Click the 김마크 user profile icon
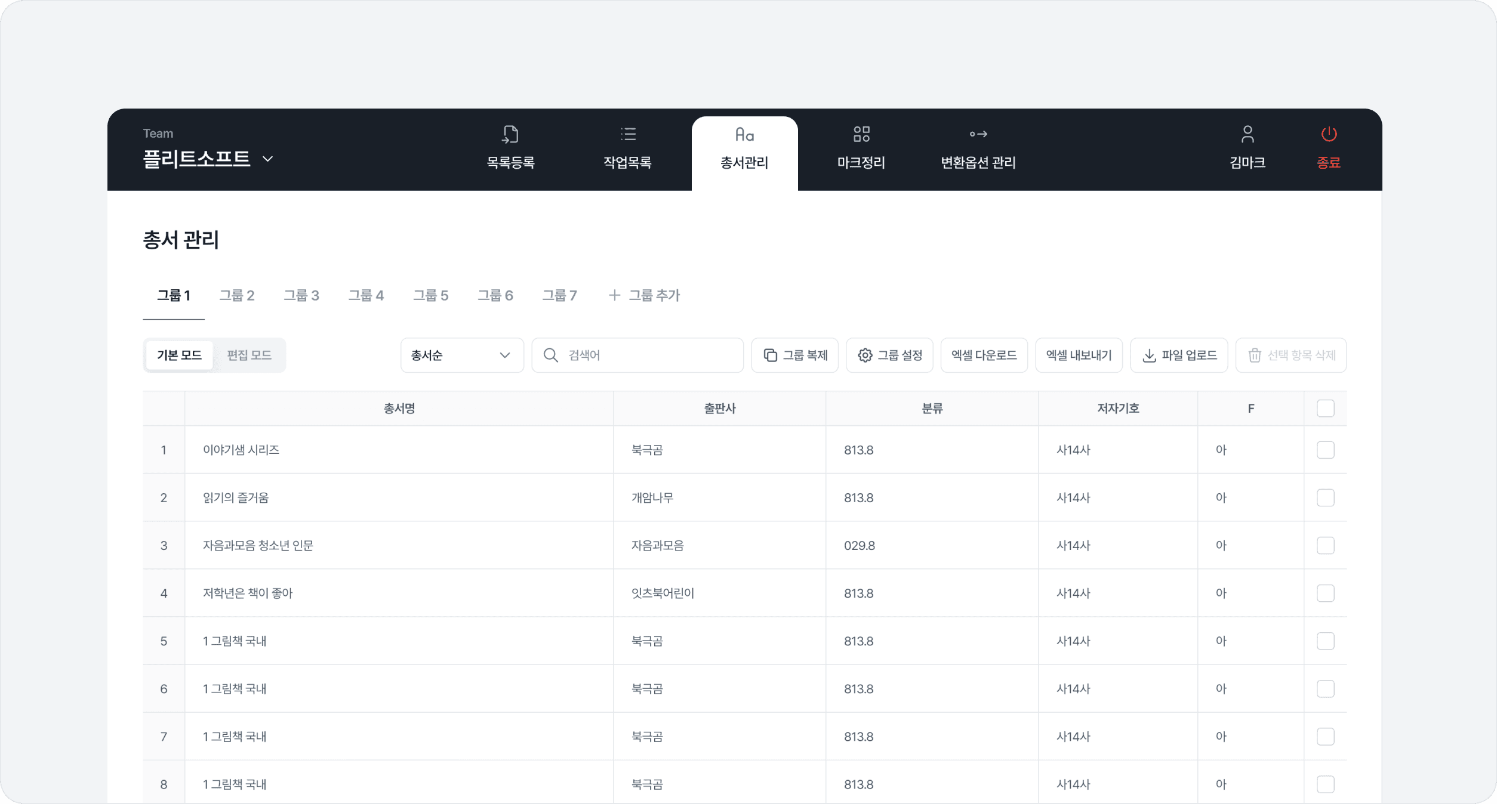 pyautogui.click(x=1247, y=134)
